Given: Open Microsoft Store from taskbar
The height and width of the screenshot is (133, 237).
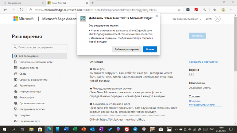Looking at the screenshot, I should [40, 129].
